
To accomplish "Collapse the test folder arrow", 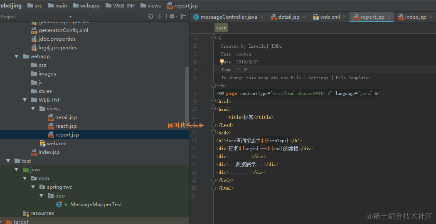I will coord(8,161).
